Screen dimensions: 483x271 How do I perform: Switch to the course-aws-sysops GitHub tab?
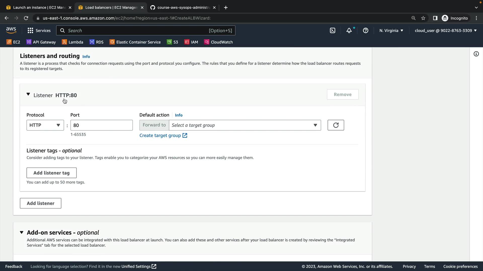click(183, 8)
